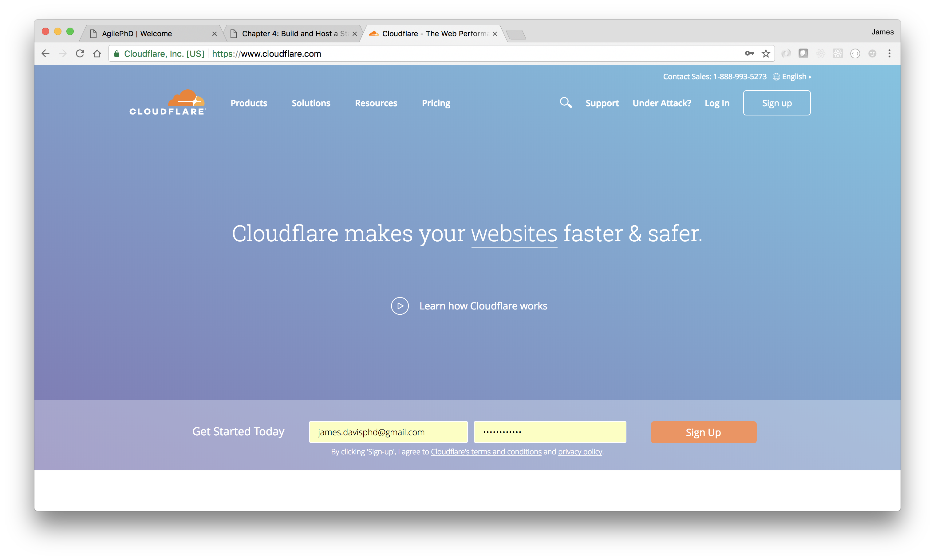935x560 pixels.
Task: Click the Sign Up button
Action: click(704, 432)
